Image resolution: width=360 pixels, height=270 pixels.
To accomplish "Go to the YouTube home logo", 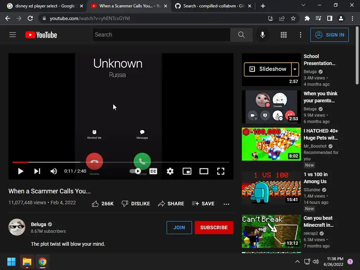I will tap(41, 35).
